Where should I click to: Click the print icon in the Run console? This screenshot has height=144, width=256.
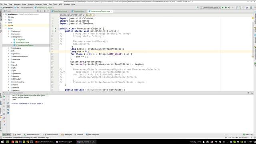8,110
